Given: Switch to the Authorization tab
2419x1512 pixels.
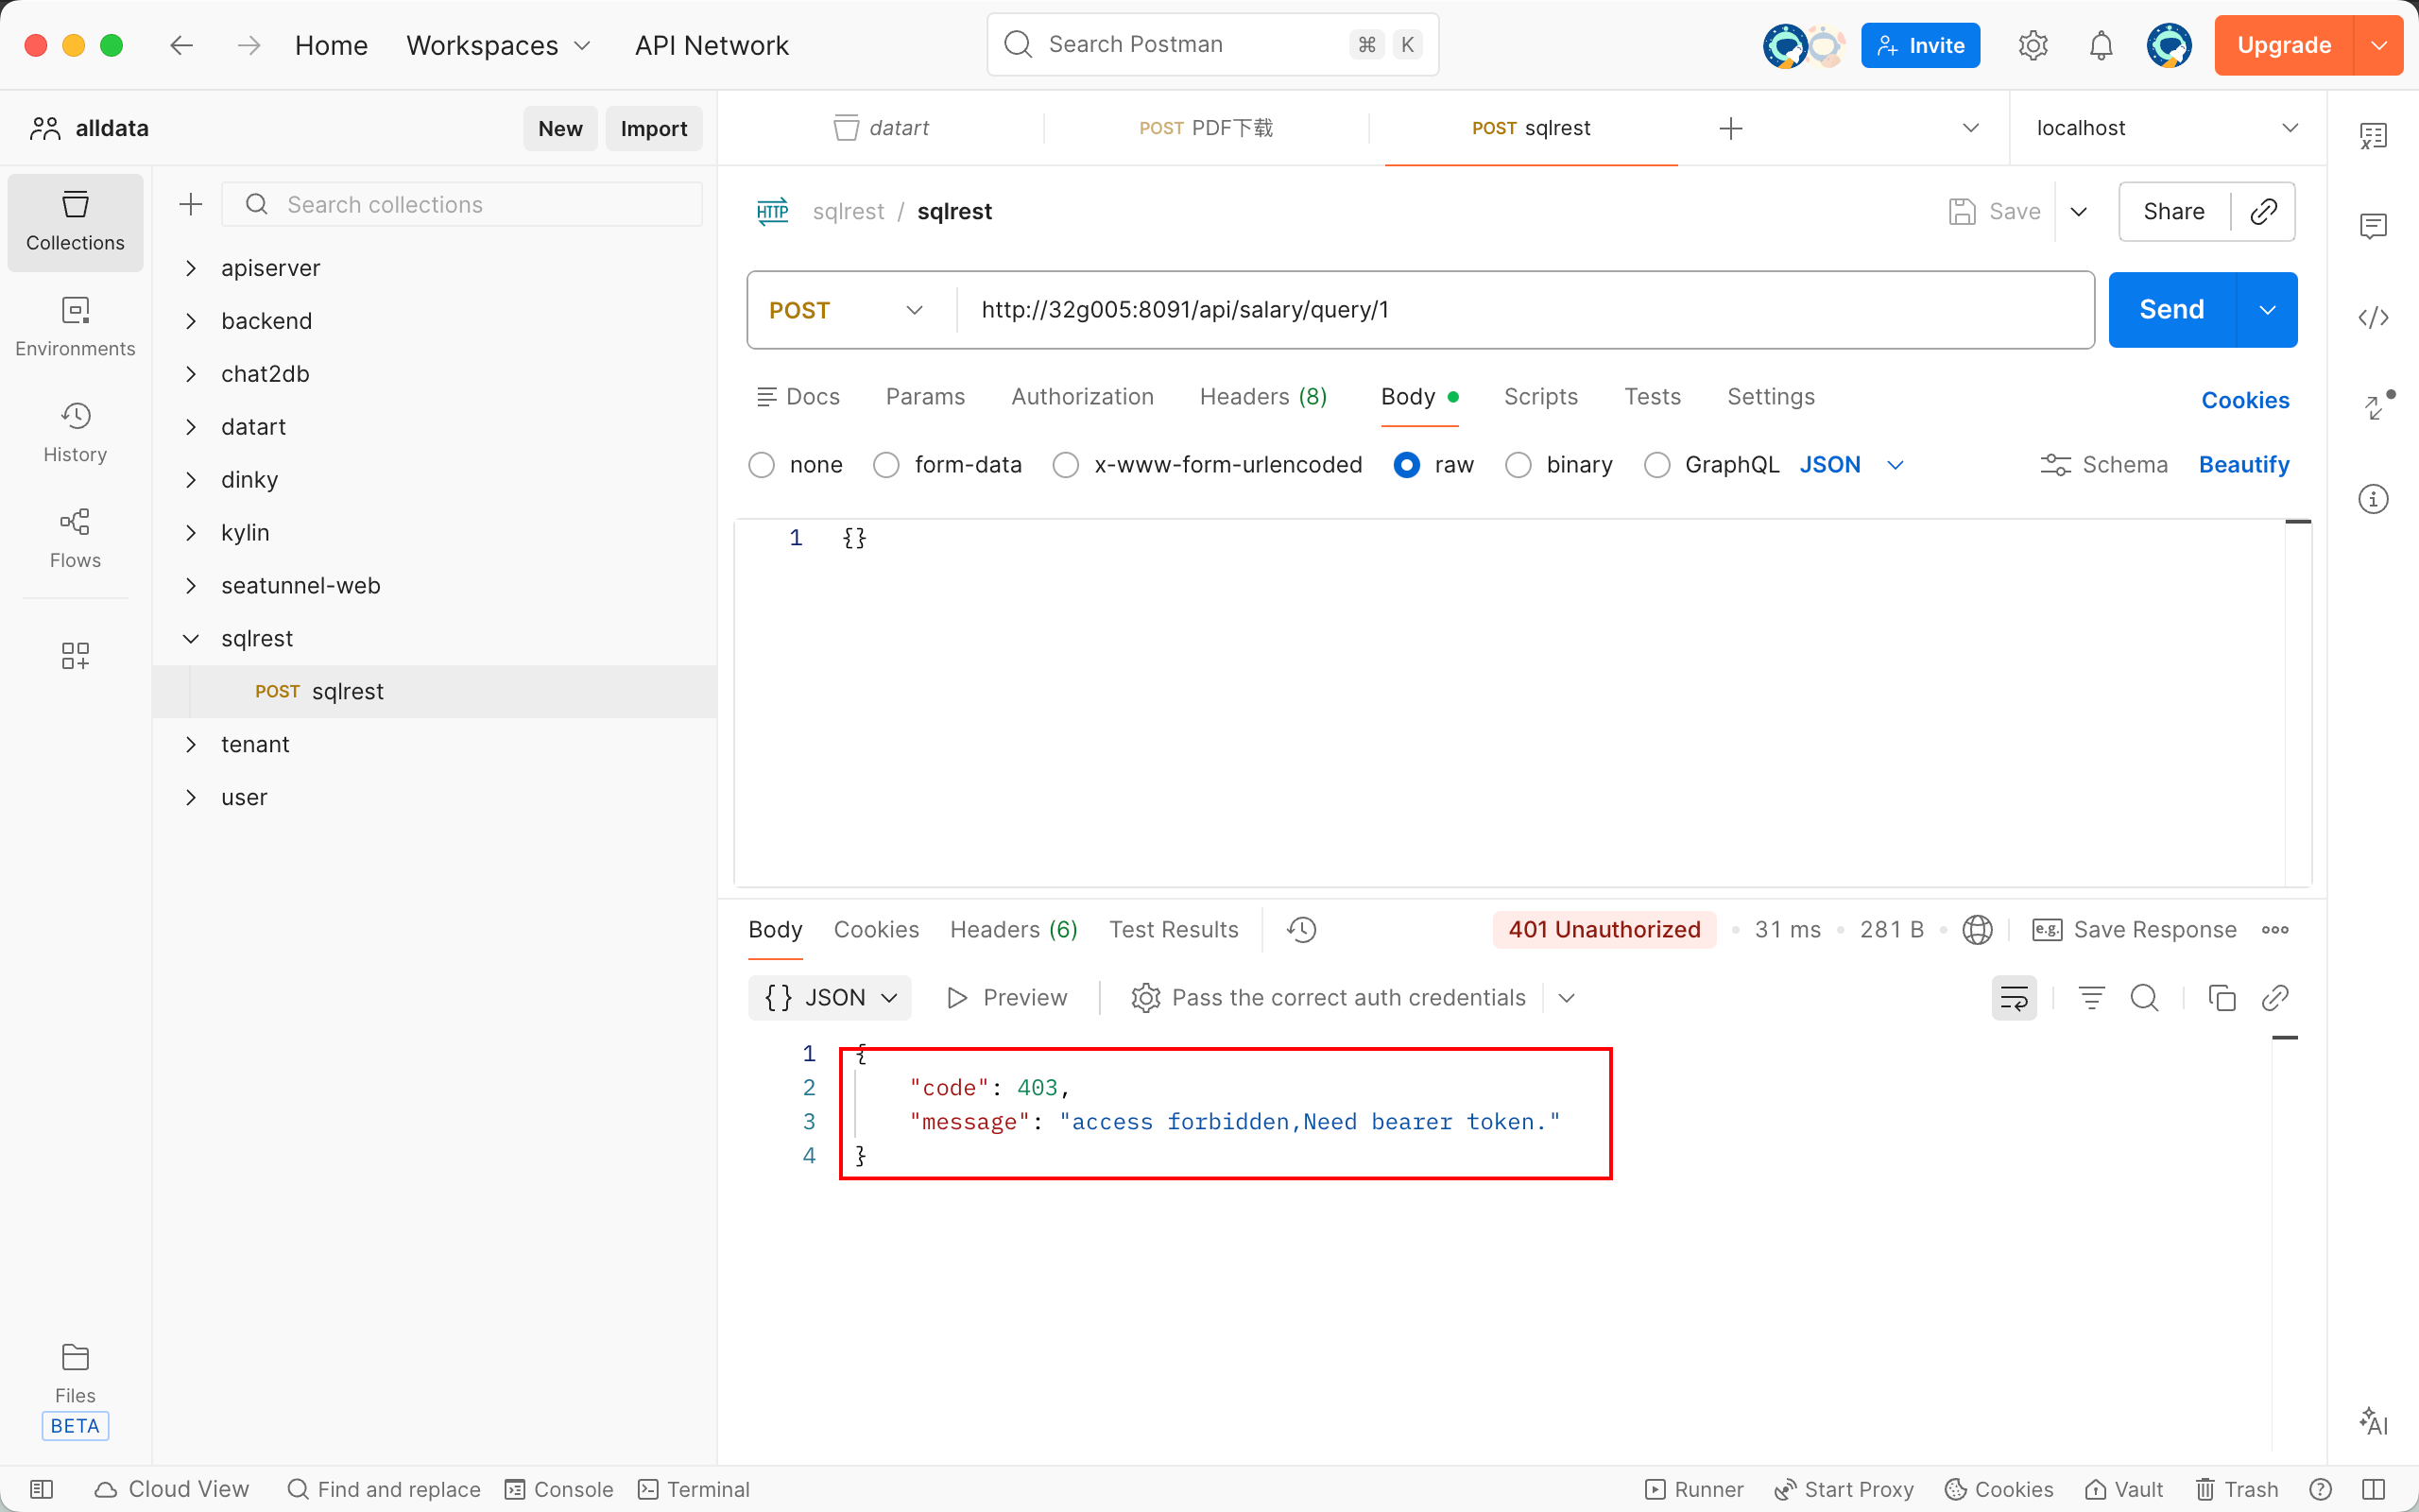Looking at the screenshot, I should click(1082, 397).
